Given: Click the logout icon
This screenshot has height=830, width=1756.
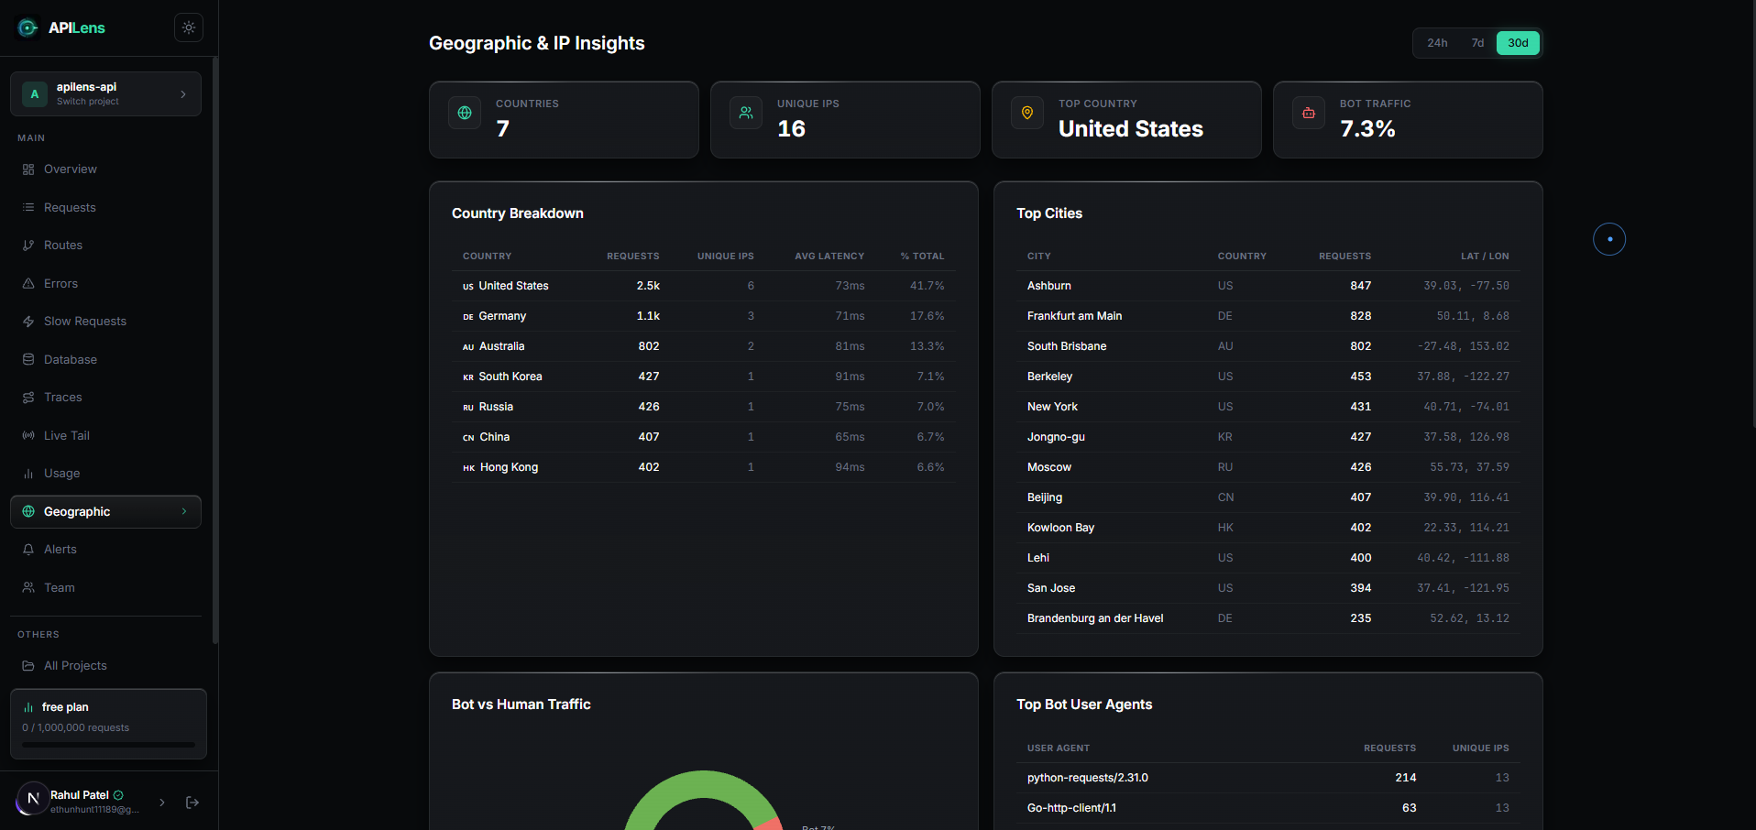Looking at the screenshot, I should pos(192,803).
